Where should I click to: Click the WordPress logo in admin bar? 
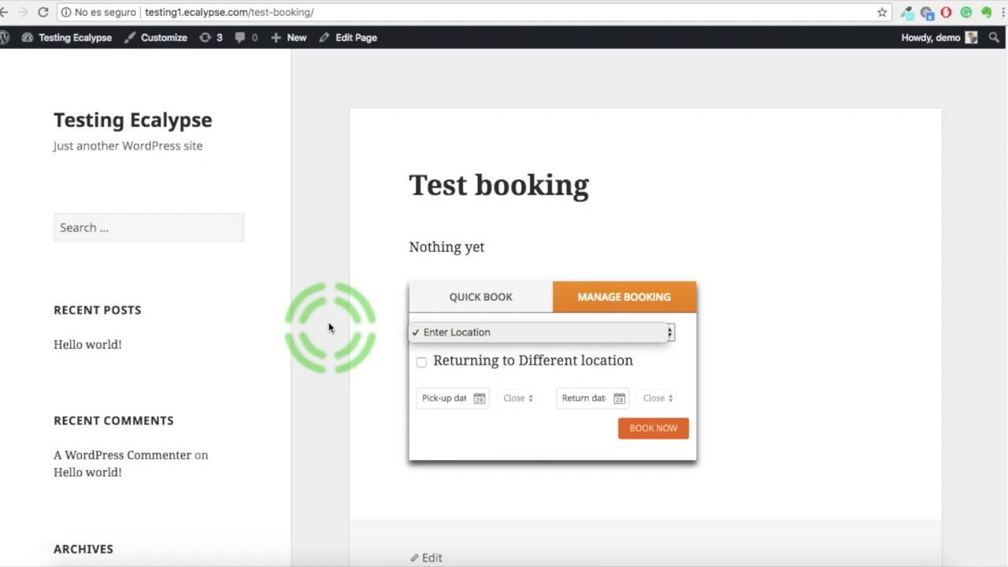(x=4, y=38)
